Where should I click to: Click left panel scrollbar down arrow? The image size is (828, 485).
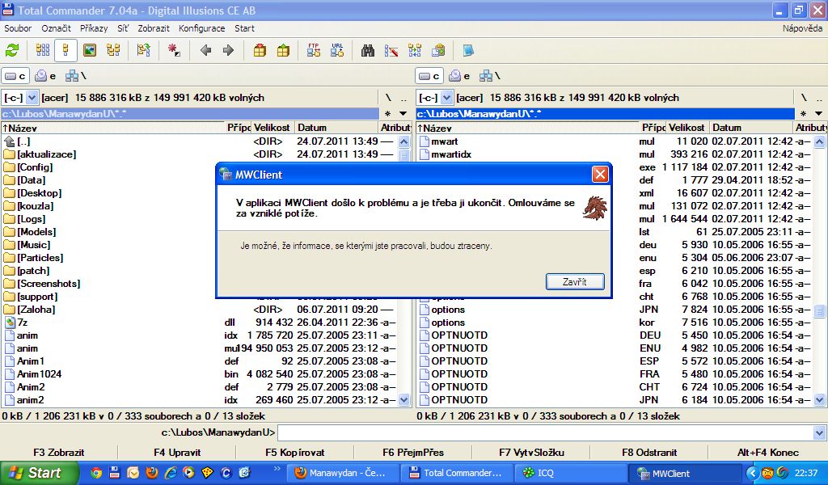404,399
